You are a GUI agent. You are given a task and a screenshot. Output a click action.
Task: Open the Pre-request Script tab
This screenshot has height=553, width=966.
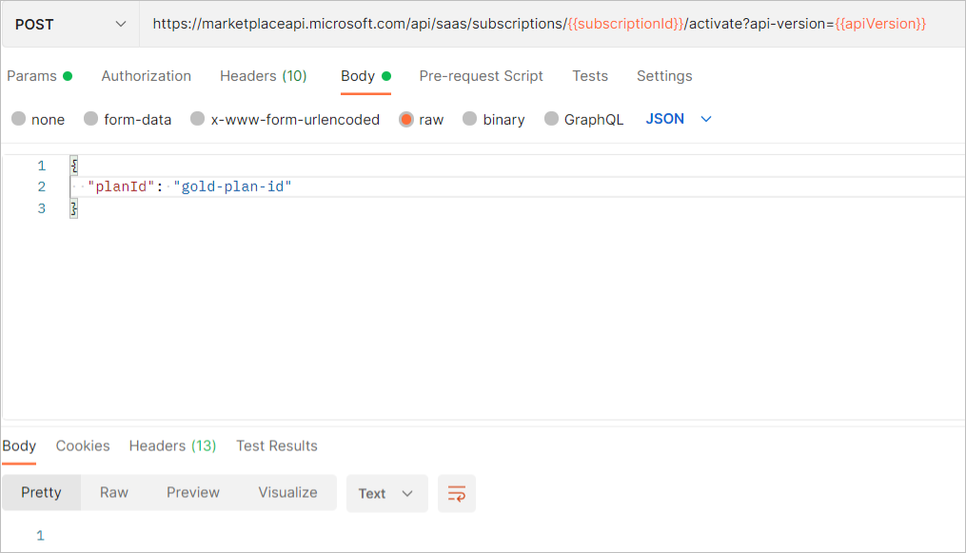pyautogui.click(x=482, y=76)
